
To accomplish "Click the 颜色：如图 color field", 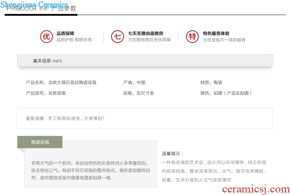I will coord(226,93).
